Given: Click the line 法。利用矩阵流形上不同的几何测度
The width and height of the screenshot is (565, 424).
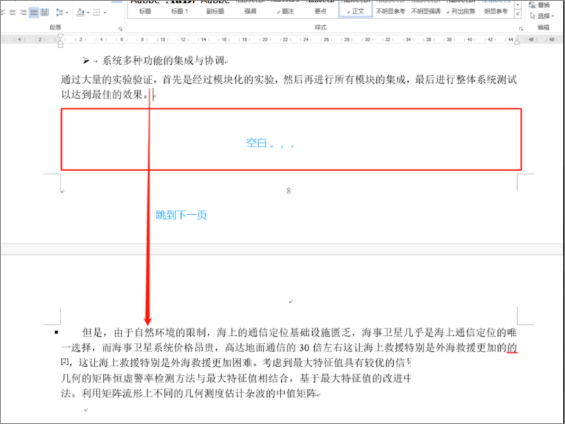Looking at the screenshot, I should (x=190, y=393).
